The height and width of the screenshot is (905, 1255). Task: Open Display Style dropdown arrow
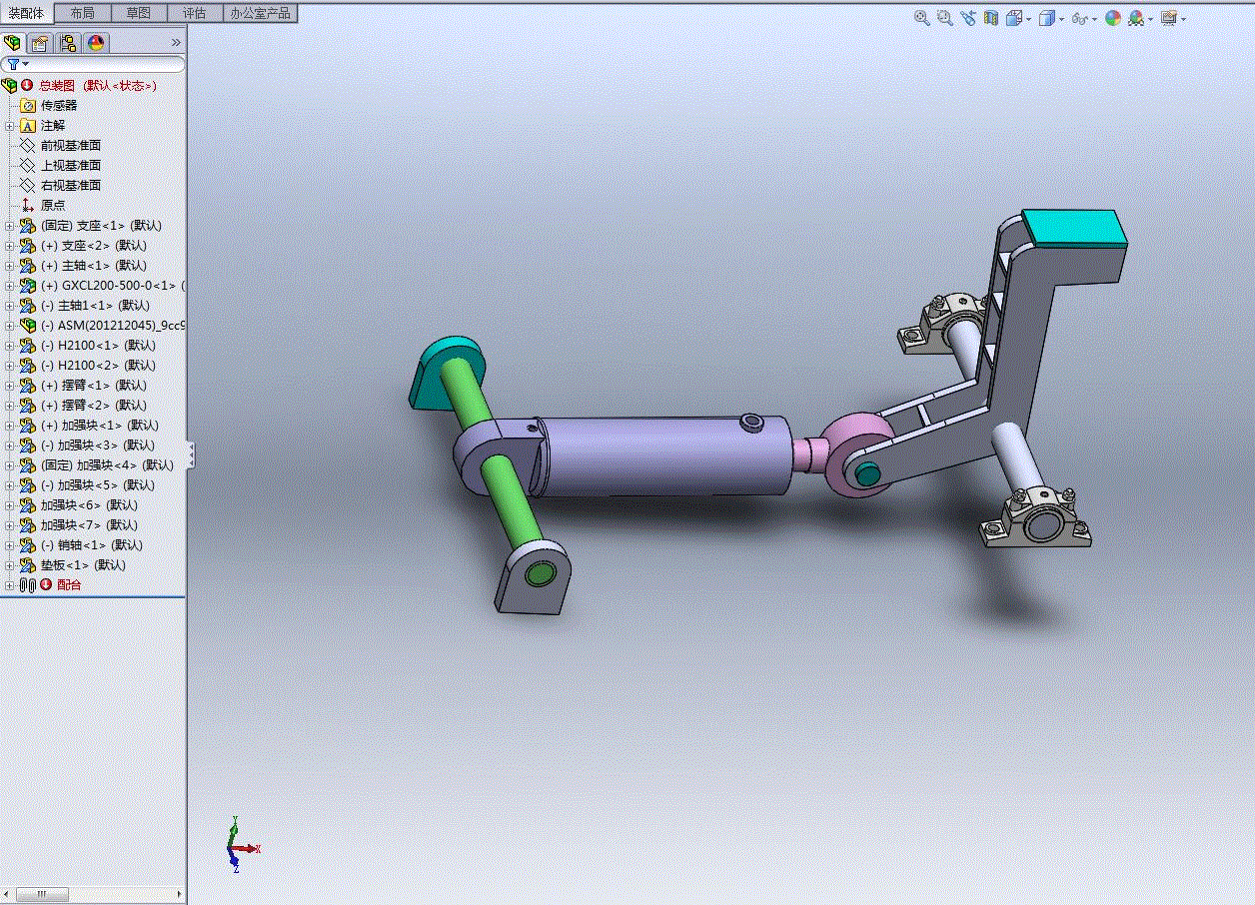1060,19
